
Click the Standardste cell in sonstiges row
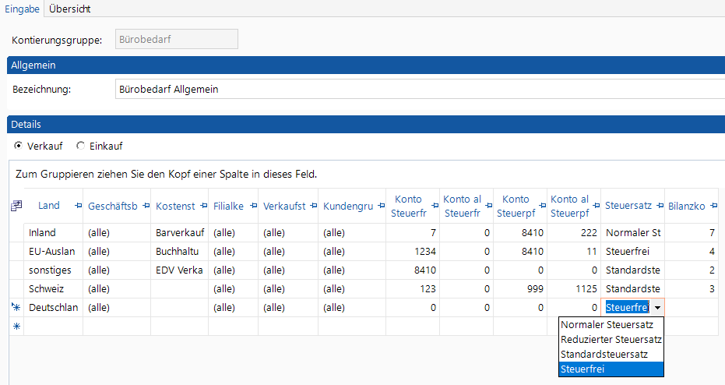pyautogui.click(x=632, y=270)
